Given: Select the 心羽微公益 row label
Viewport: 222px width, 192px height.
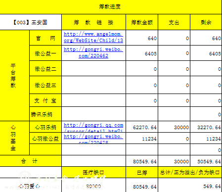Looking at the screenshot, I should coord(45,138).
